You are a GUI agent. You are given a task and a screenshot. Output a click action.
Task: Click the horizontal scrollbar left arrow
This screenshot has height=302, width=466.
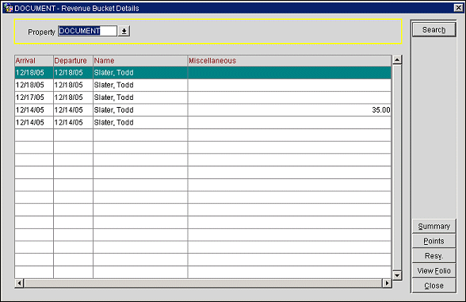click(19, 283)
